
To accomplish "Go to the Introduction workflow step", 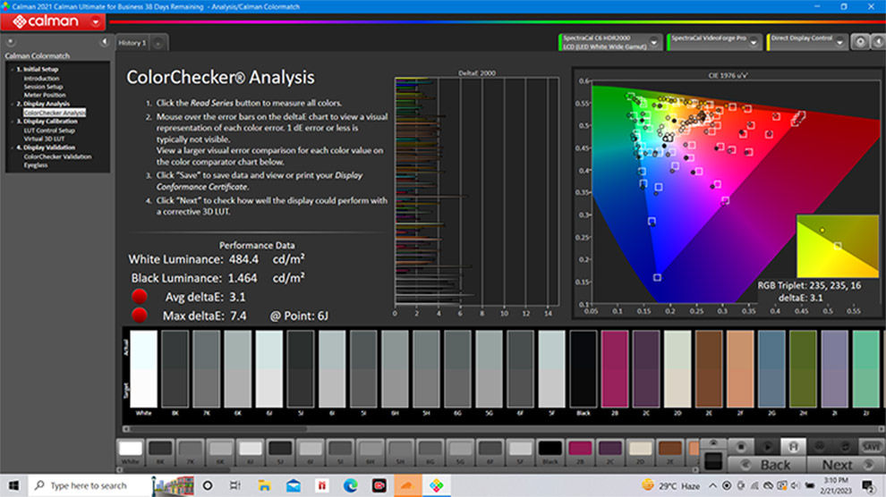I will (41, 79).
